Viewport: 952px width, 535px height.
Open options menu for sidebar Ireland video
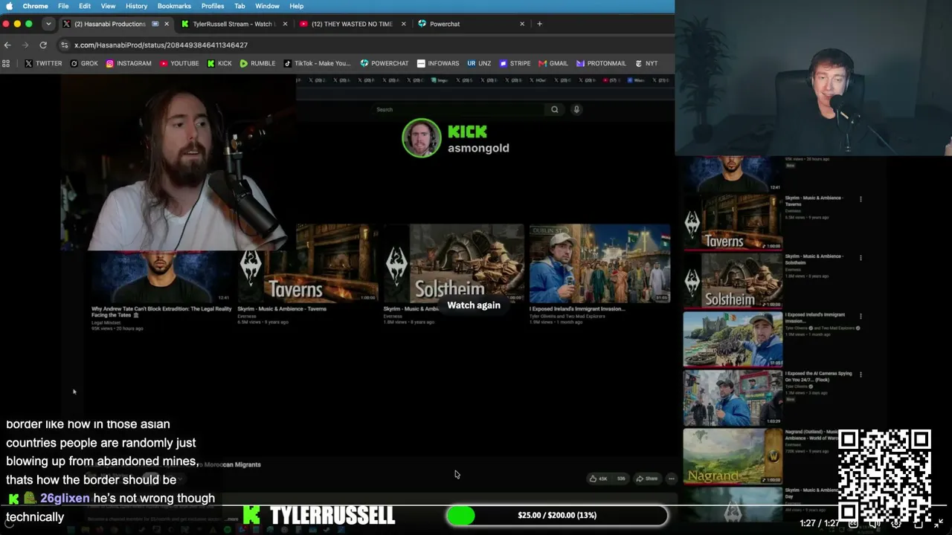pyautogui.click(x=861, y=316)
